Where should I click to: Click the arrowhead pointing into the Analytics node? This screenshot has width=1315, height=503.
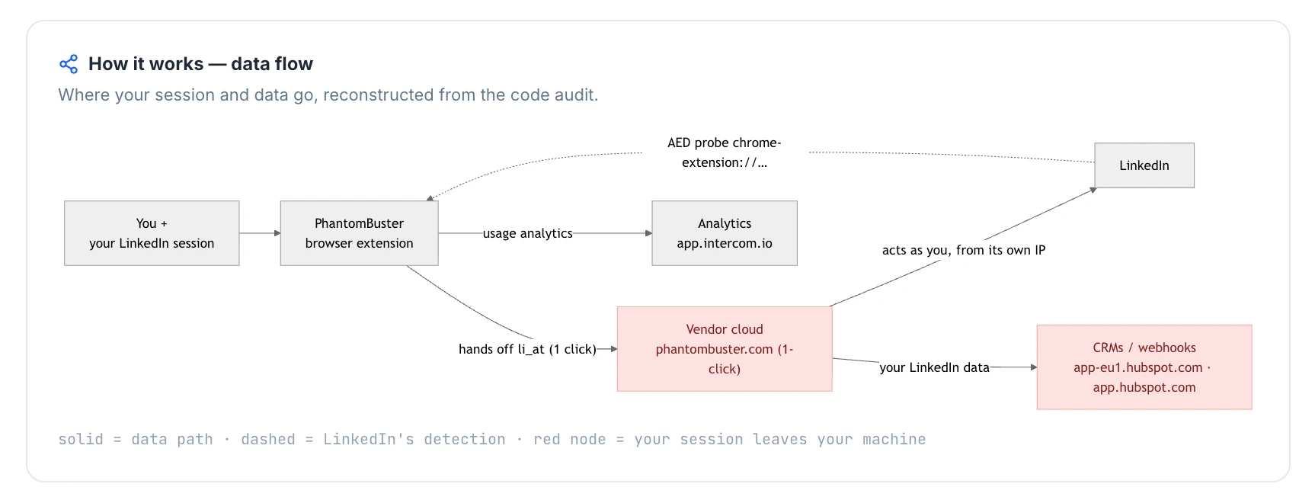point(648,233)
